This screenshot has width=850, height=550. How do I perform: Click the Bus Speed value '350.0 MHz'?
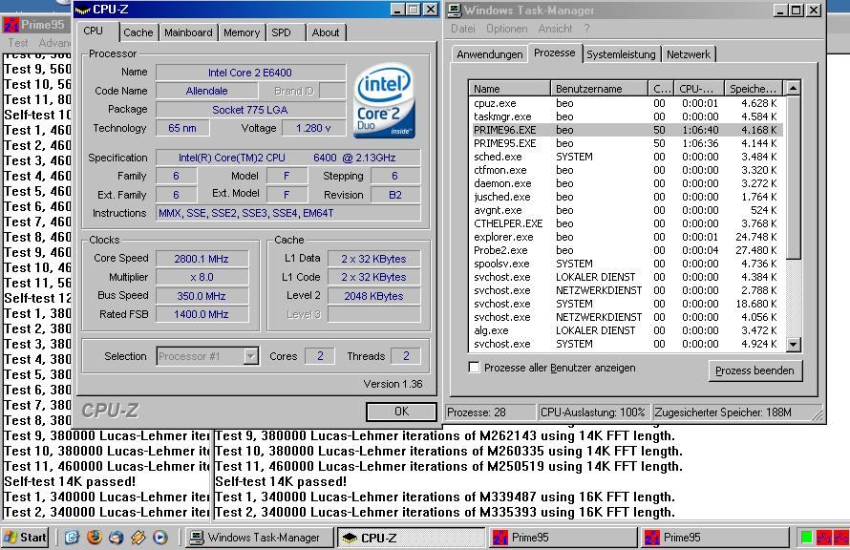[x=202, y=296]
